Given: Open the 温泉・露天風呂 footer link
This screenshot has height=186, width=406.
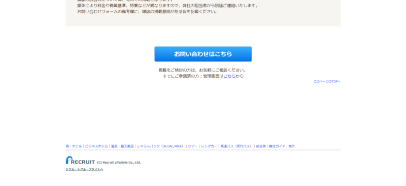Looking at the screenshot, I should (122, 146).
